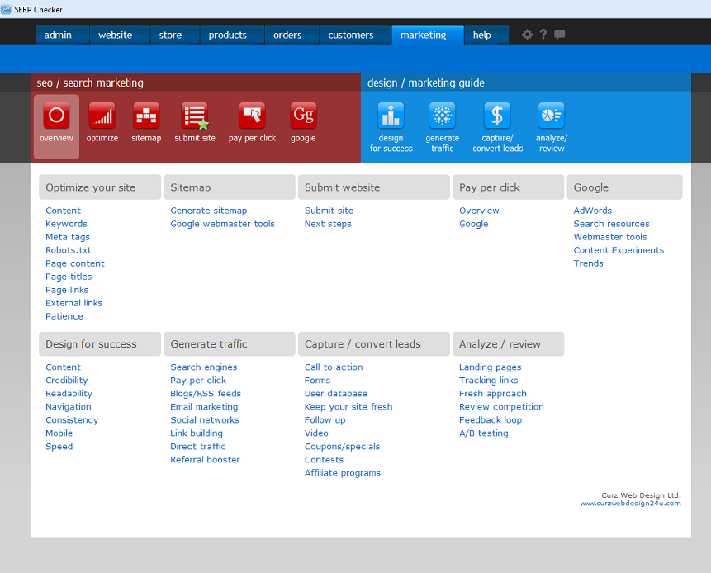This screenshot has height=573, width=711.
Task: Select the sitemap icon
Action: tap(146, 116)
